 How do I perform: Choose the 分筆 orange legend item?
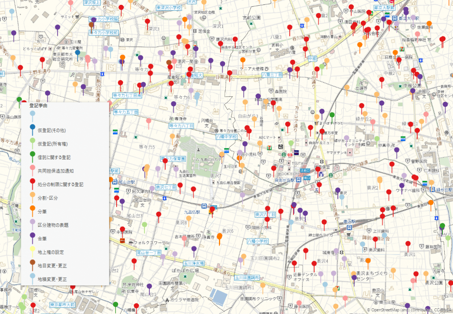[42, 211]
